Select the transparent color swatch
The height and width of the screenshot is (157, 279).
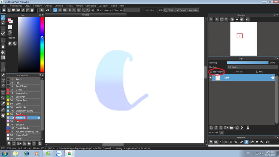tap(10, 27)
